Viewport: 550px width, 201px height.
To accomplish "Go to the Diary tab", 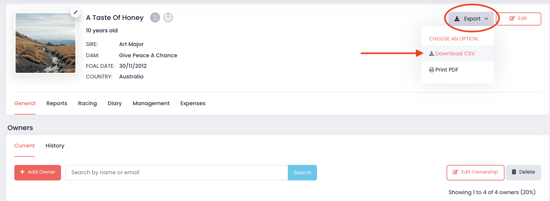I will [115, 103].
